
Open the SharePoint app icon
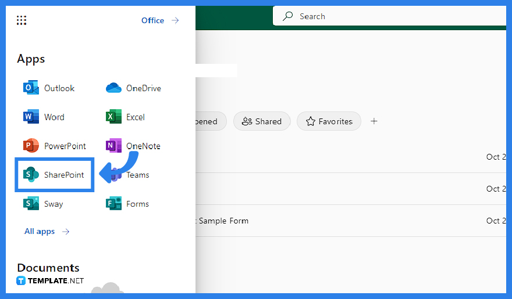(x=31, y=175)
